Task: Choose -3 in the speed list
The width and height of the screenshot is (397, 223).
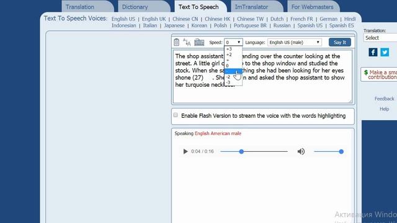Action: [x=233, y=82]
